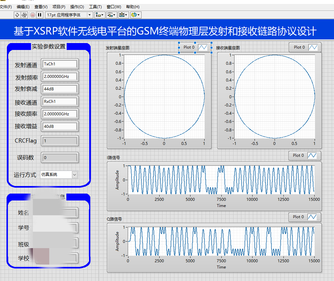334x281 pixels.
Task: Click the I路信号 graph label
Action: click(x=113, y=158)
